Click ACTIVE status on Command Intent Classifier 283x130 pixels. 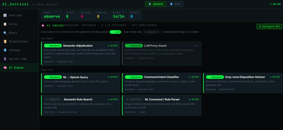[x=194, y=77]
